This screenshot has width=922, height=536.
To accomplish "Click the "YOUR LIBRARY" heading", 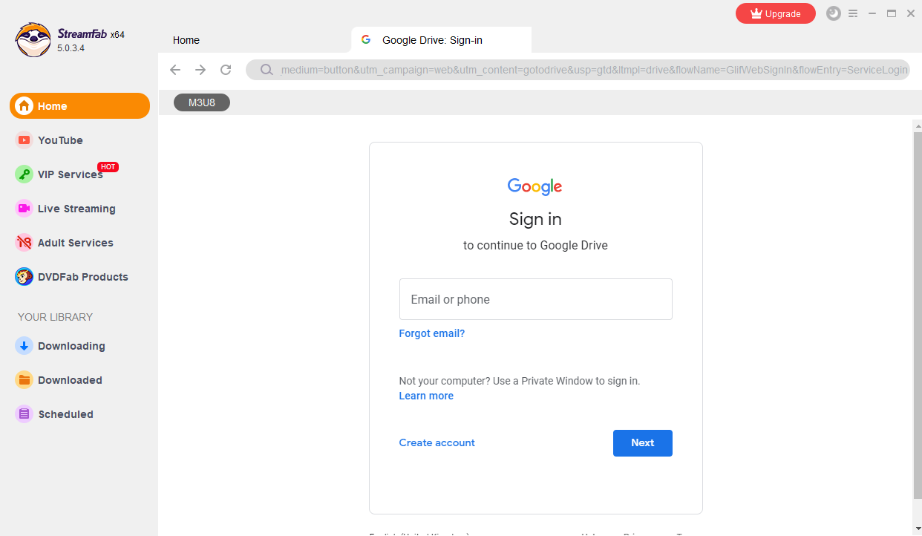I will point(55,317).
